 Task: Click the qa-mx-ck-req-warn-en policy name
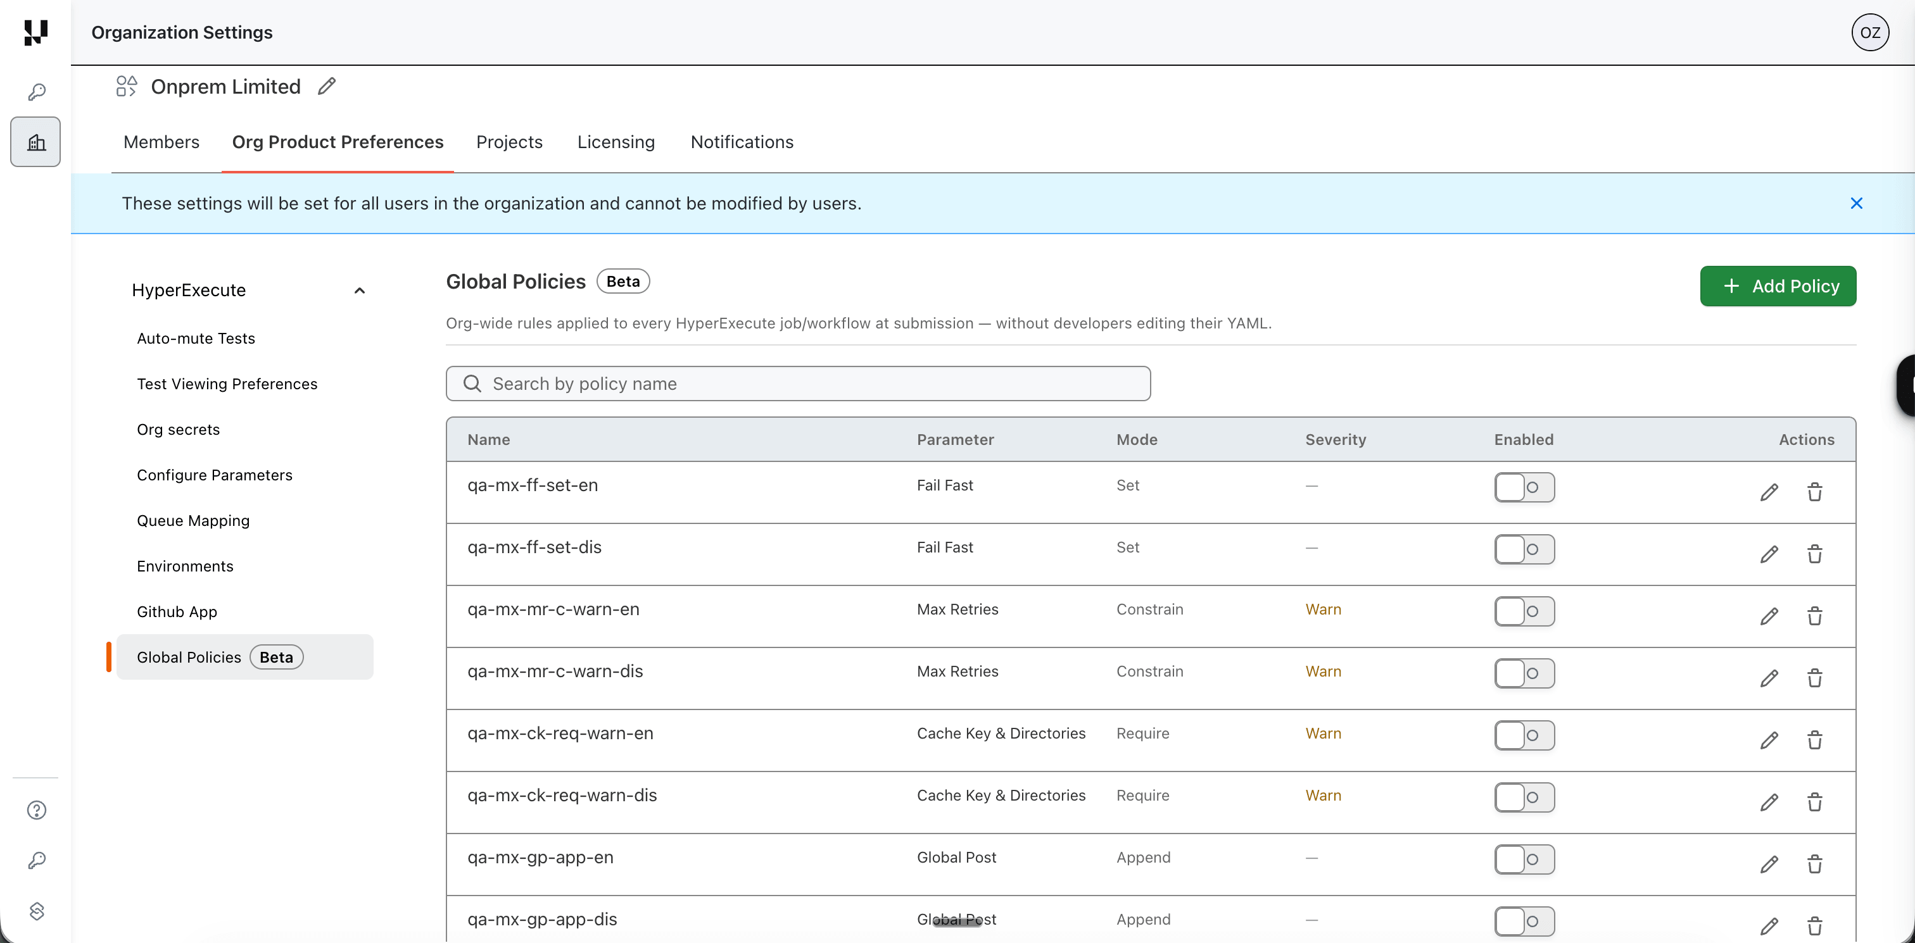(x=560, y=733)
